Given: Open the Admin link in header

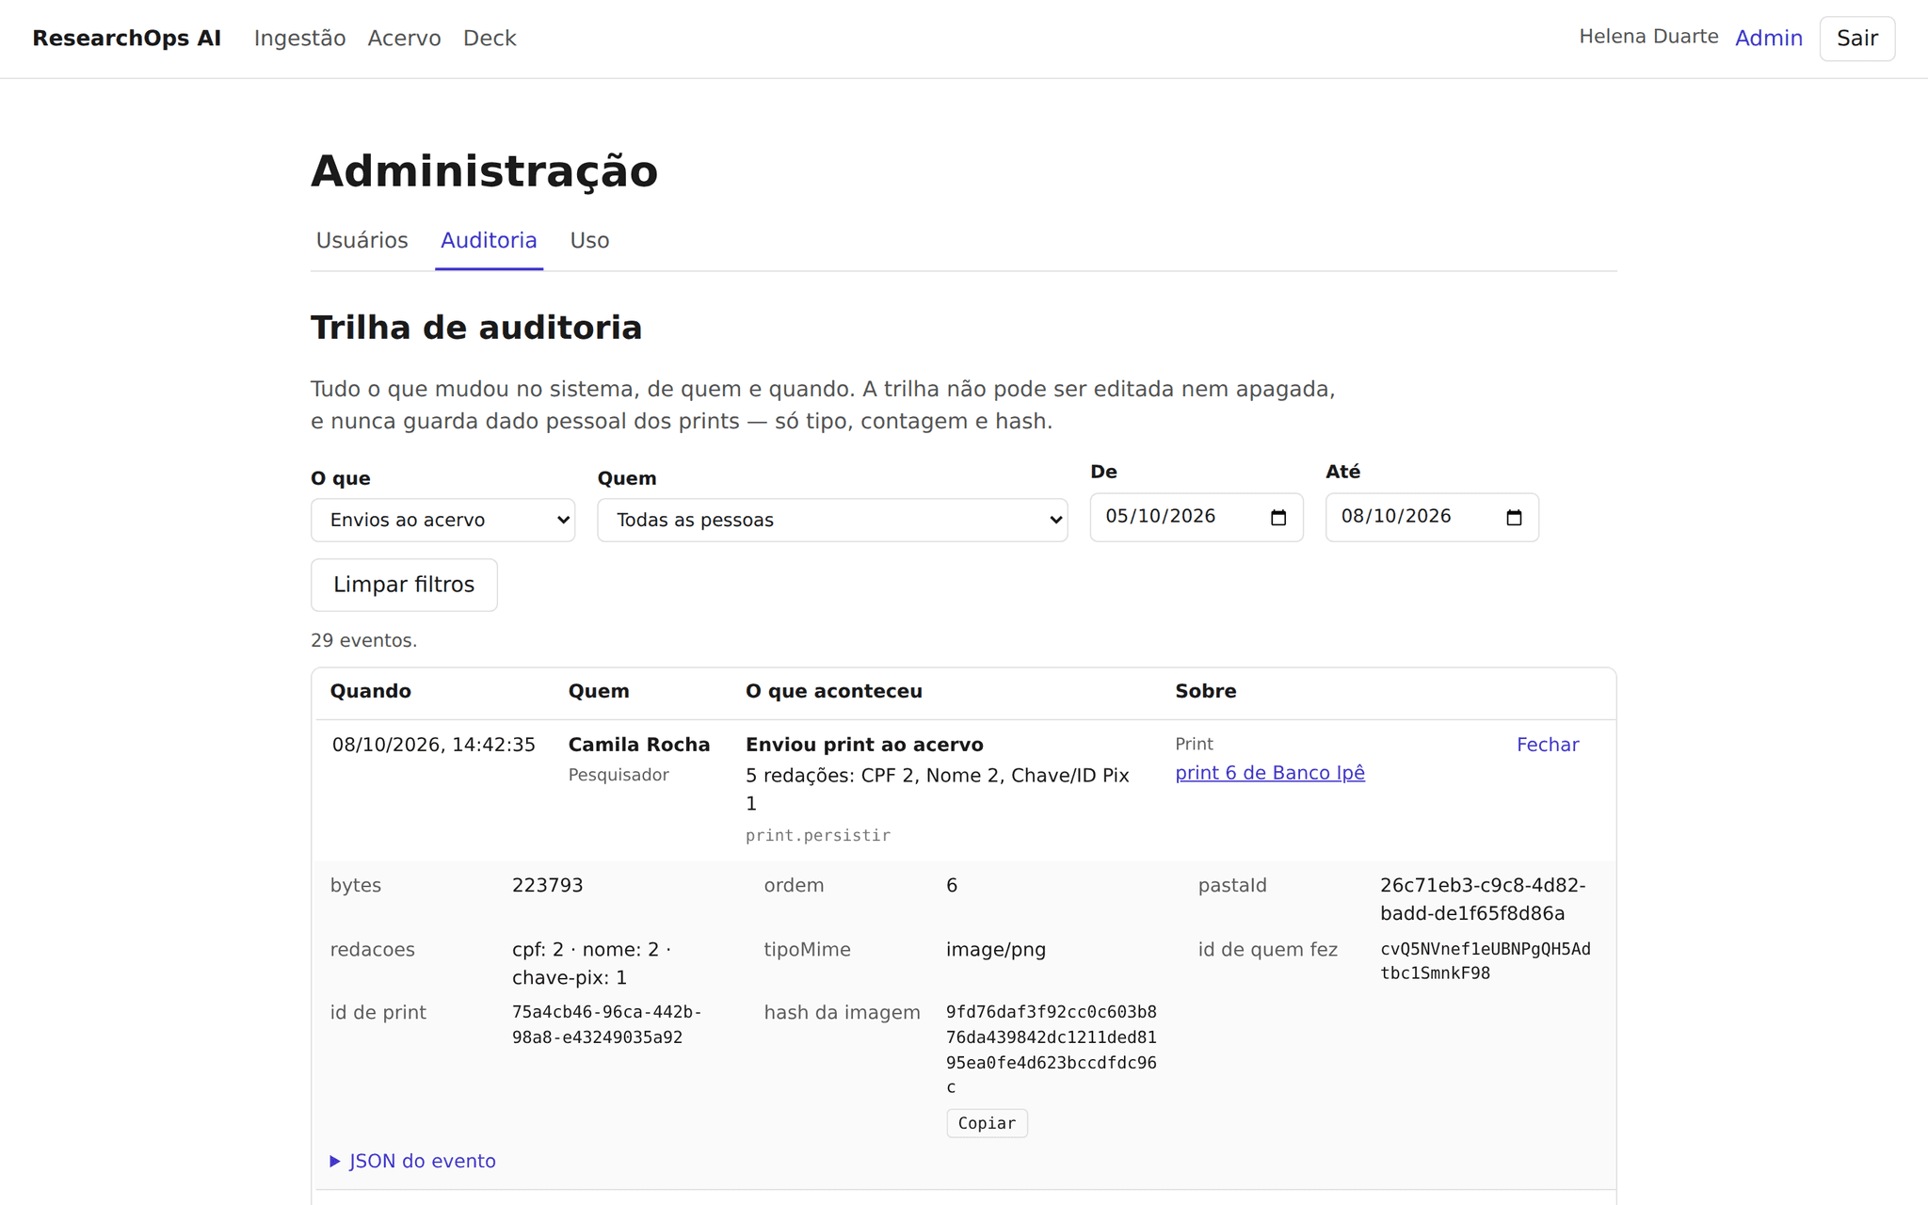Looking at the screenshot, I should point(1769,39).
